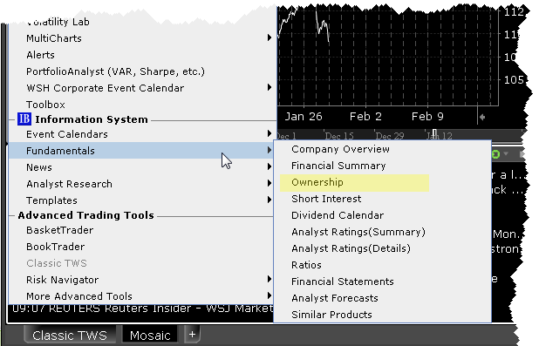This screenshot has width=539, height=346.
Task: Click the small arrow marker right of Feb 9
Action: [x=482, y=117]
